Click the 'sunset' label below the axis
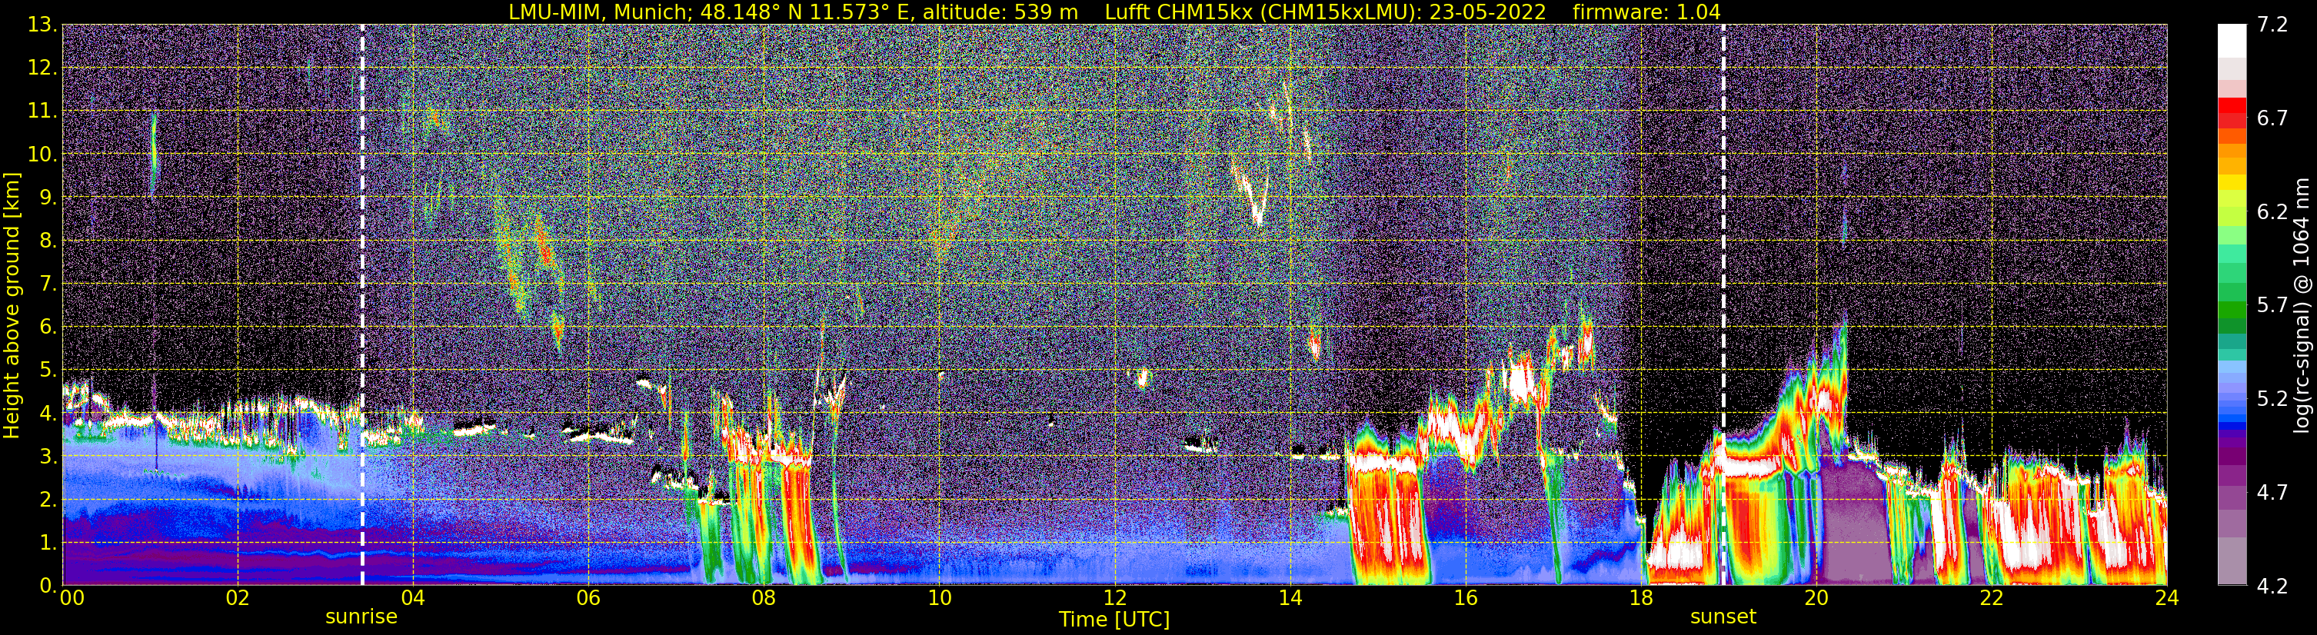The height and width of the screenshot is (635, 2317). (1723, 617)
